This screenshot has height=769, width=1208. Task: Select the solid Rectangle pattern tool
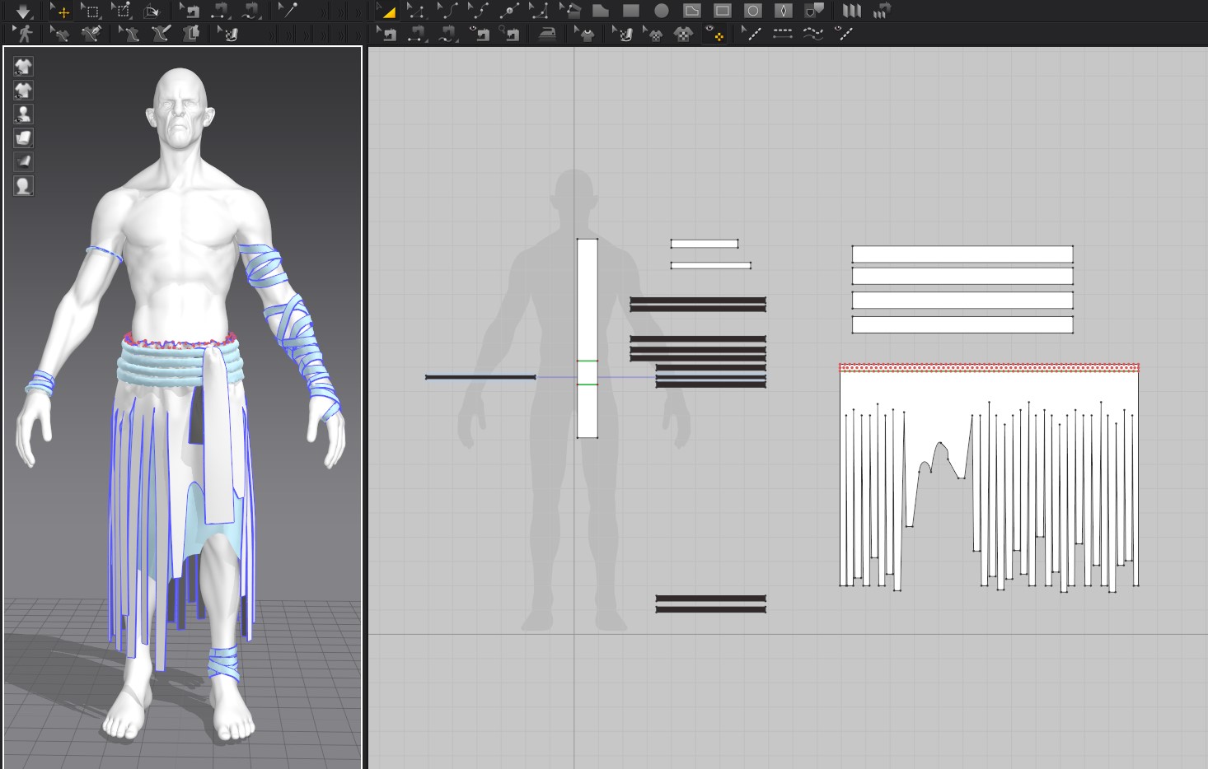point(630,11)
